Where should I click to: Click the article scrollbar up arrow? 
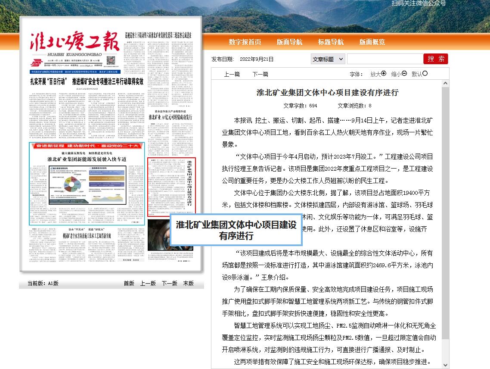pyautogui.click(x=445, y=83)
